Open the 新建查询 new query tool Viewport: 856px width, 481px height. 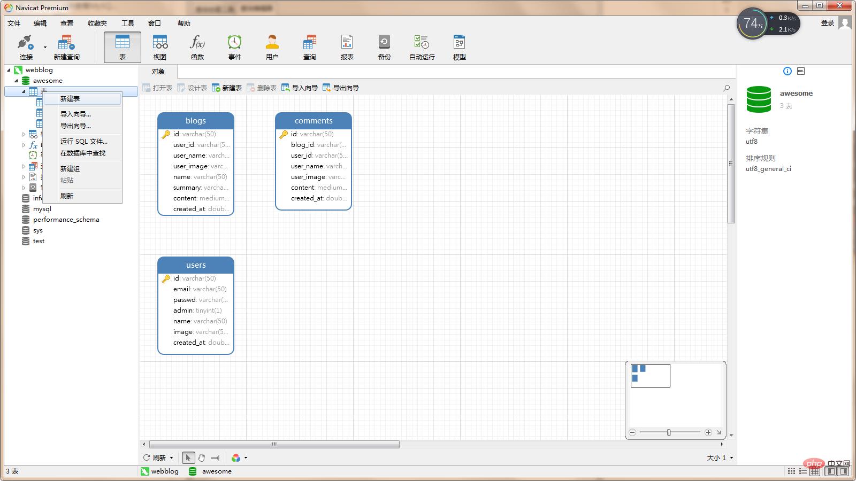(x=66, y=47)
